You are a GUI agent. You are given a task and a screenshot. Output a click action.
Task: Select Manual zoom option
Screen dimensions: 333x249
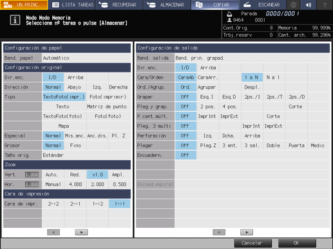pos(53,184)
